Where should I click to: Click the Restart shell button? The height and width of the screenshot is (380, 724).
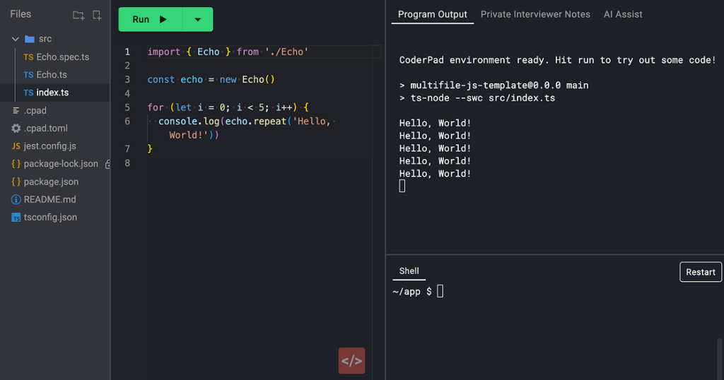[700, 272]
